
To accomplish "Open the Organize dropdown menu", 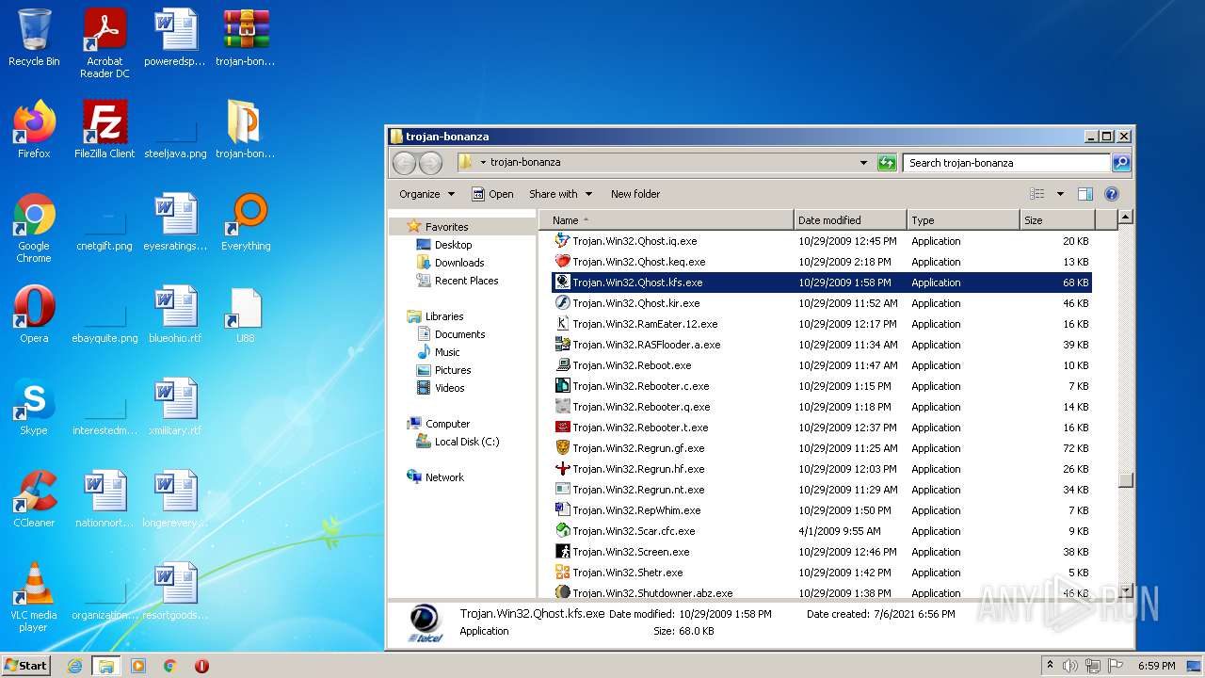I will pyautogui.click(x=426, y=194).
